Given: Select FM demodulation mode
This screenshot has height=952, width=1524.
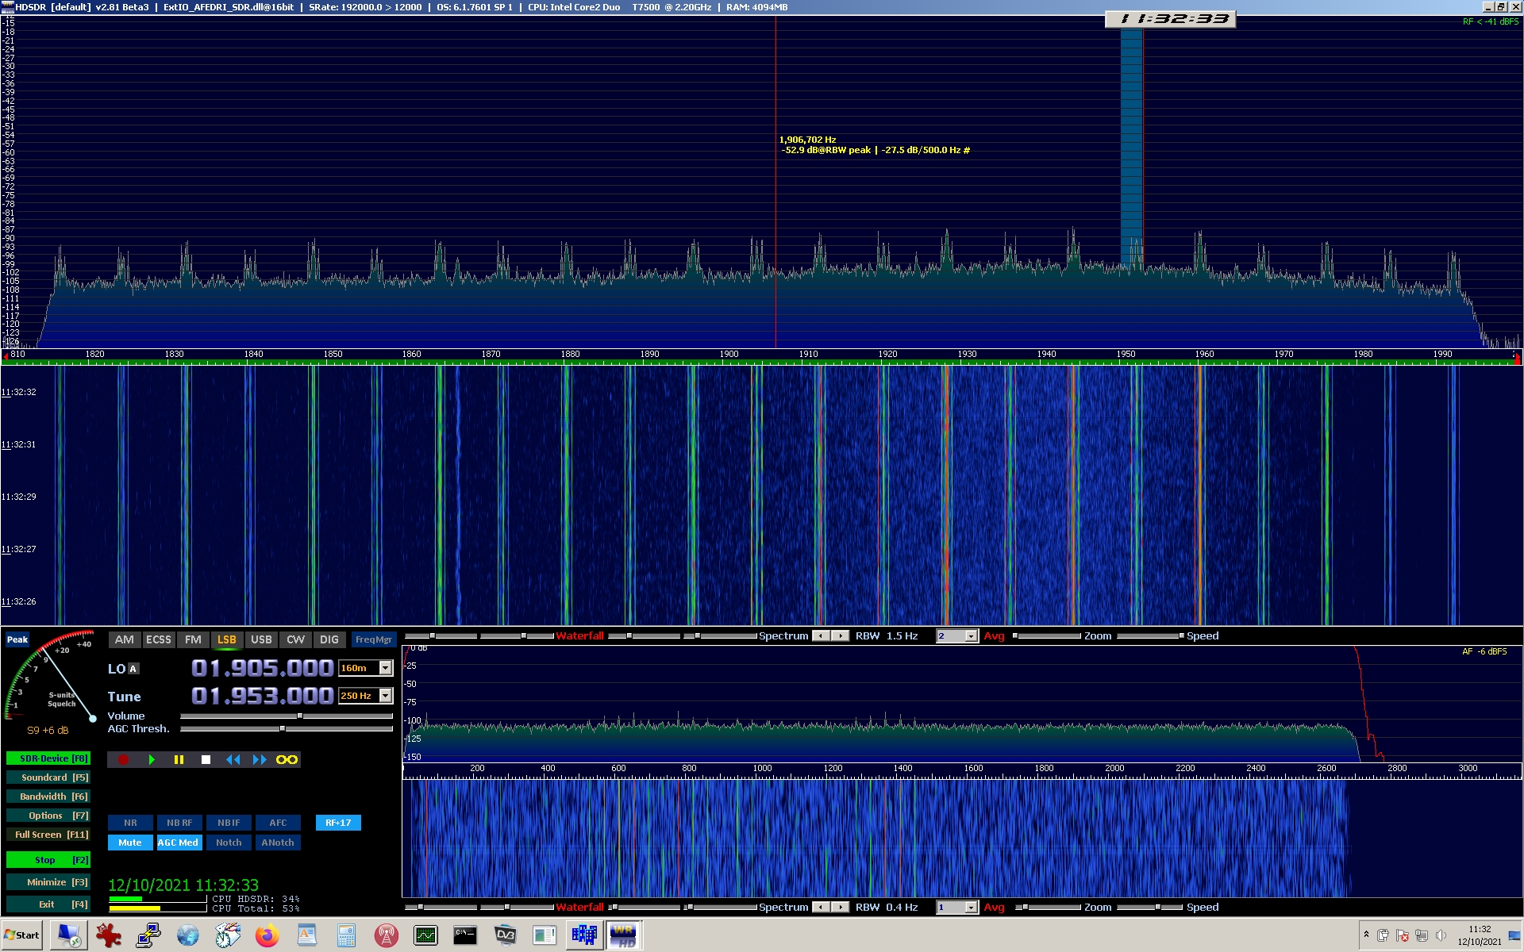Looking at the screenshot, I should click(193, 639).
